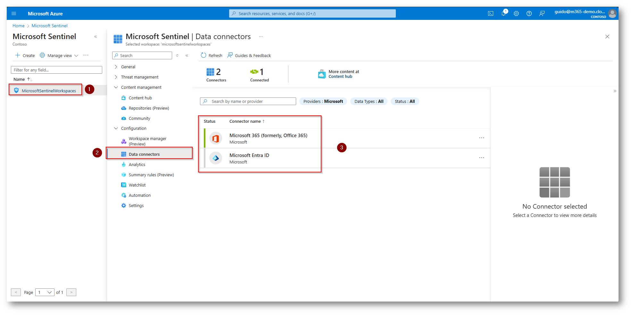632x315 pixels.
Task: Click Create a new workspace
Action: click(25, 55)
